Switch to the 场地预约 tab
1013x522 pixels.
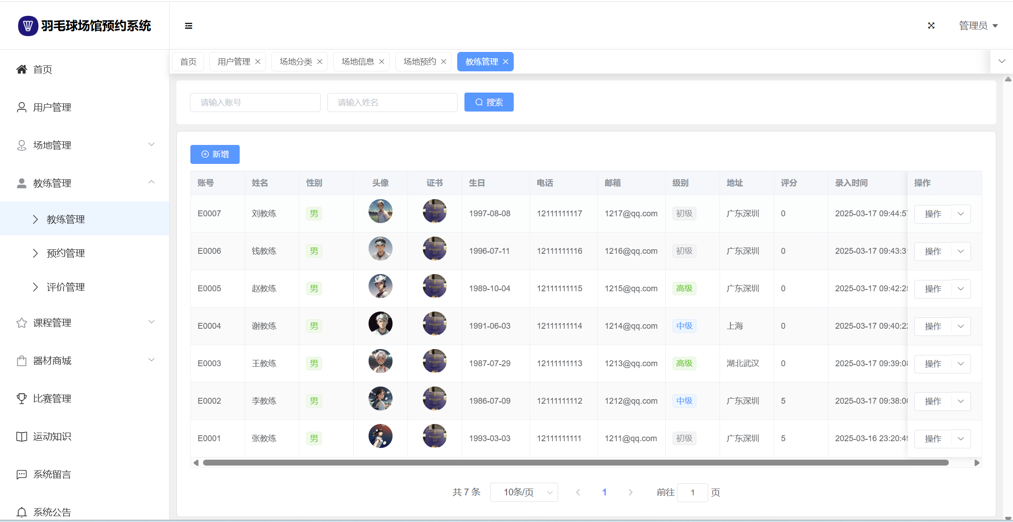[x=419, y=61]
